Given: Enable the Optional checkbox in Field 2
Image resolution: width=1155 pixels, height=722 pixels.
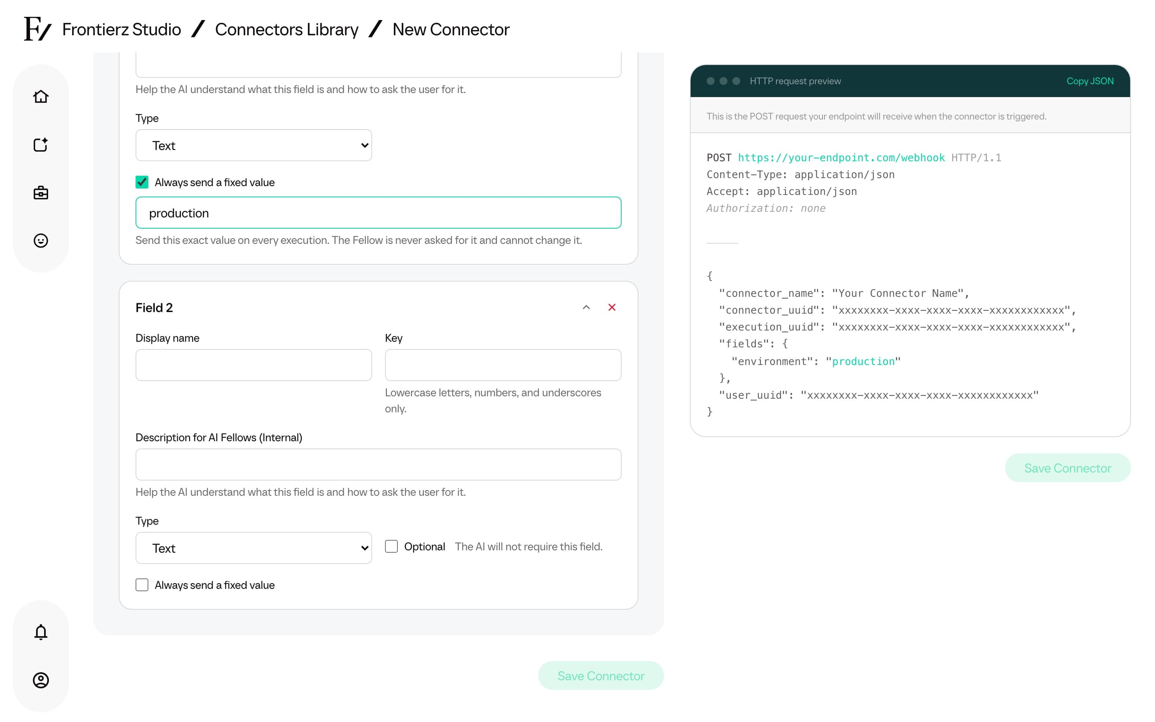Looking at the screenshot, I should tap(391, 546).
